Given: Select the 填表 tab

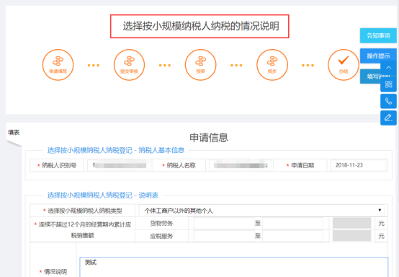Looking at the screenshot, I should (14, 133).
